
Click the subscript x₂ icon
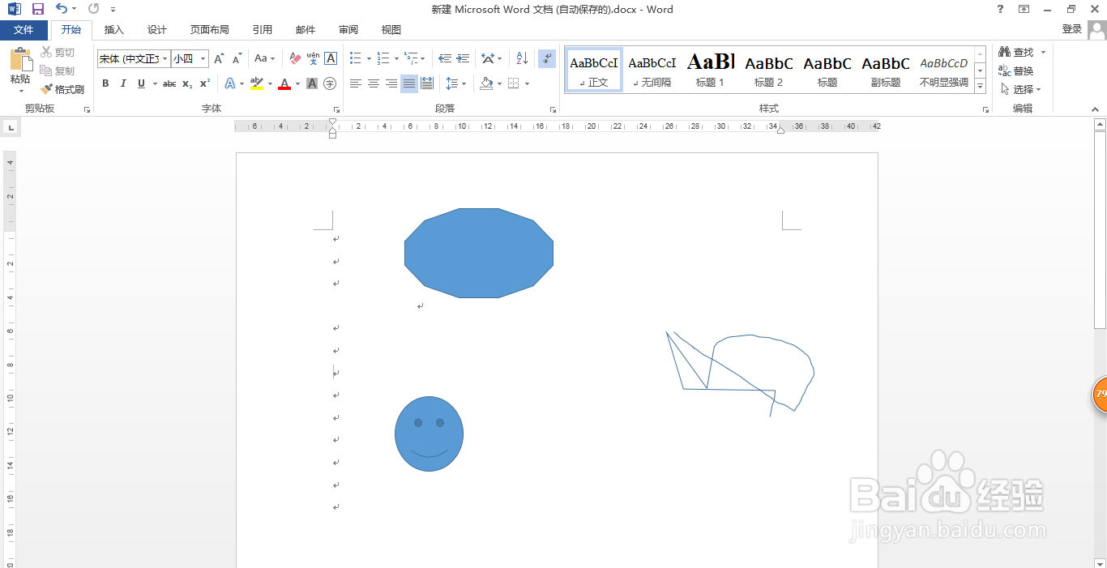pos(187,83)
